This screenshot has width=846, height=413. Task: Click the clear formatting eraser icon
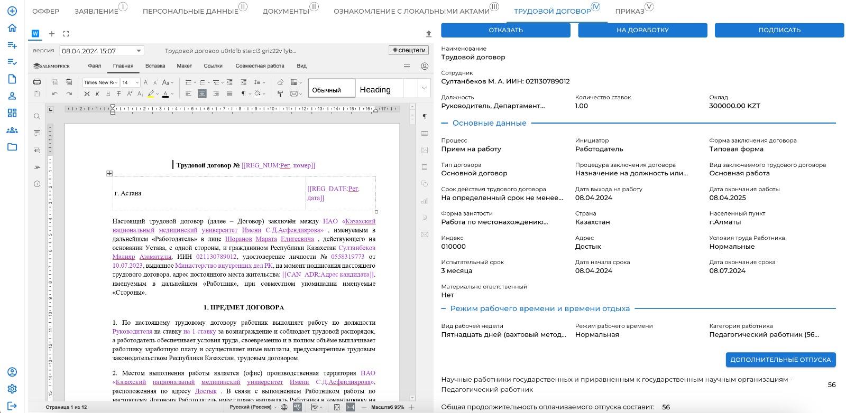pyautogui.click(x=280, y=82)
